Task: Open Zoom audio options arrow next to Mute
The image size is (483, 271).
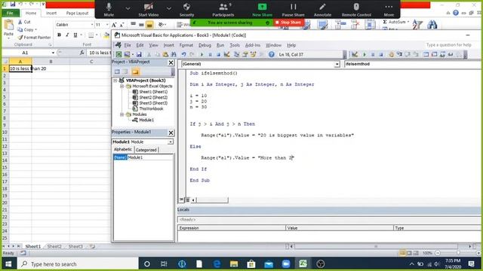Action: [128, 8]
